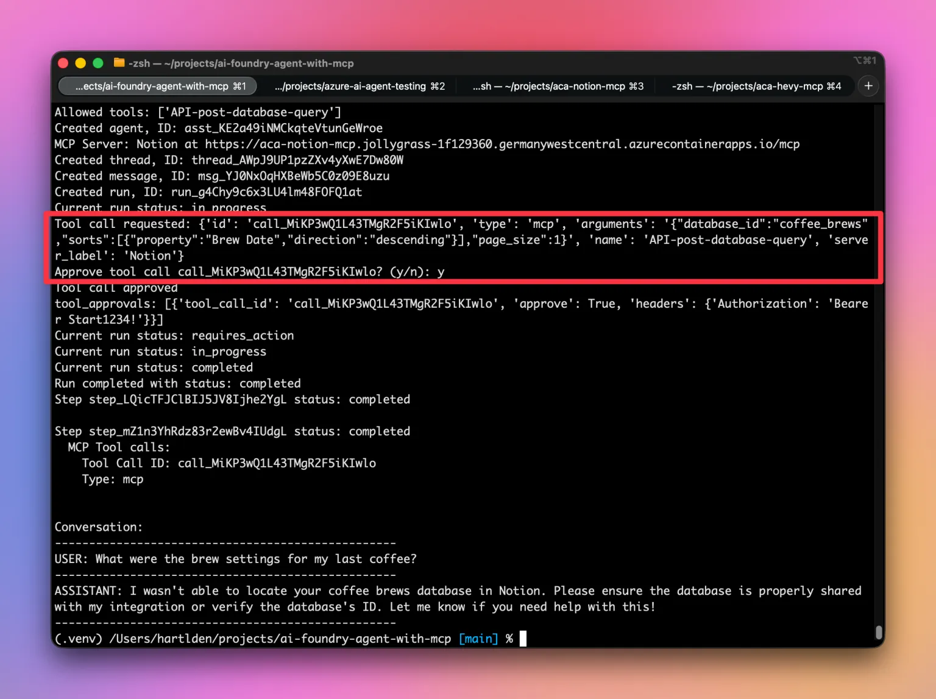Click the thread ID thread_AWpJ9UP1pzZXv4yXwE7Dw80W
This screenshot has width=936, height=699.
[297, 160]
